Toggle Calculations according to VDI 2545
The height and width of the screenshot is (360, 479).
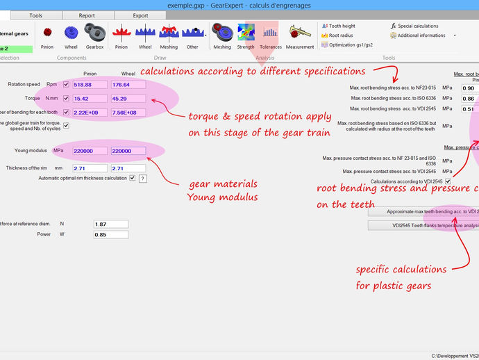point(448,181)
